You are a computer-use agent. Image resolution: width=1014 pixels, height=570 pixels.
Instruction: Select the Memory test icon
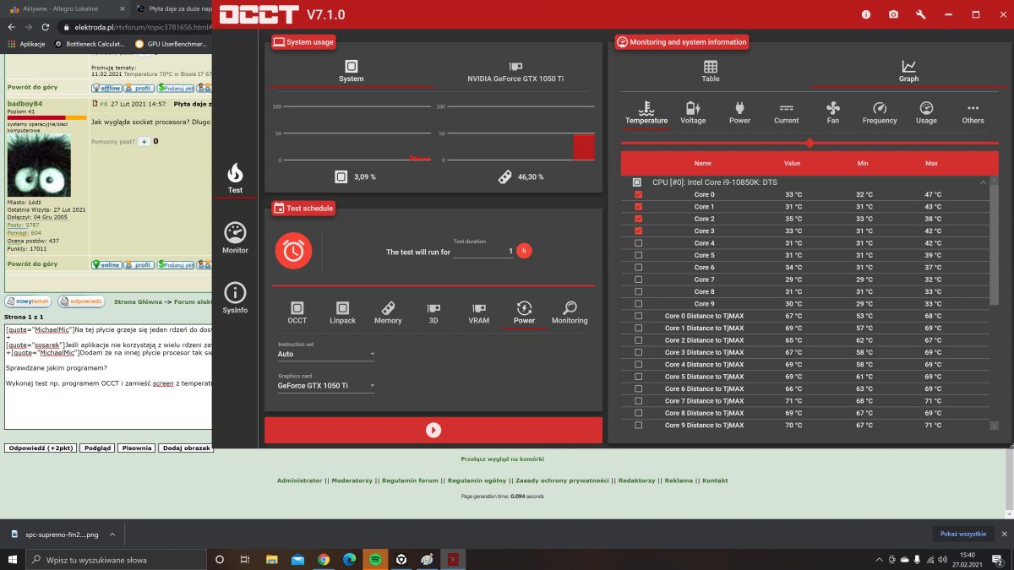click(388, 312)
